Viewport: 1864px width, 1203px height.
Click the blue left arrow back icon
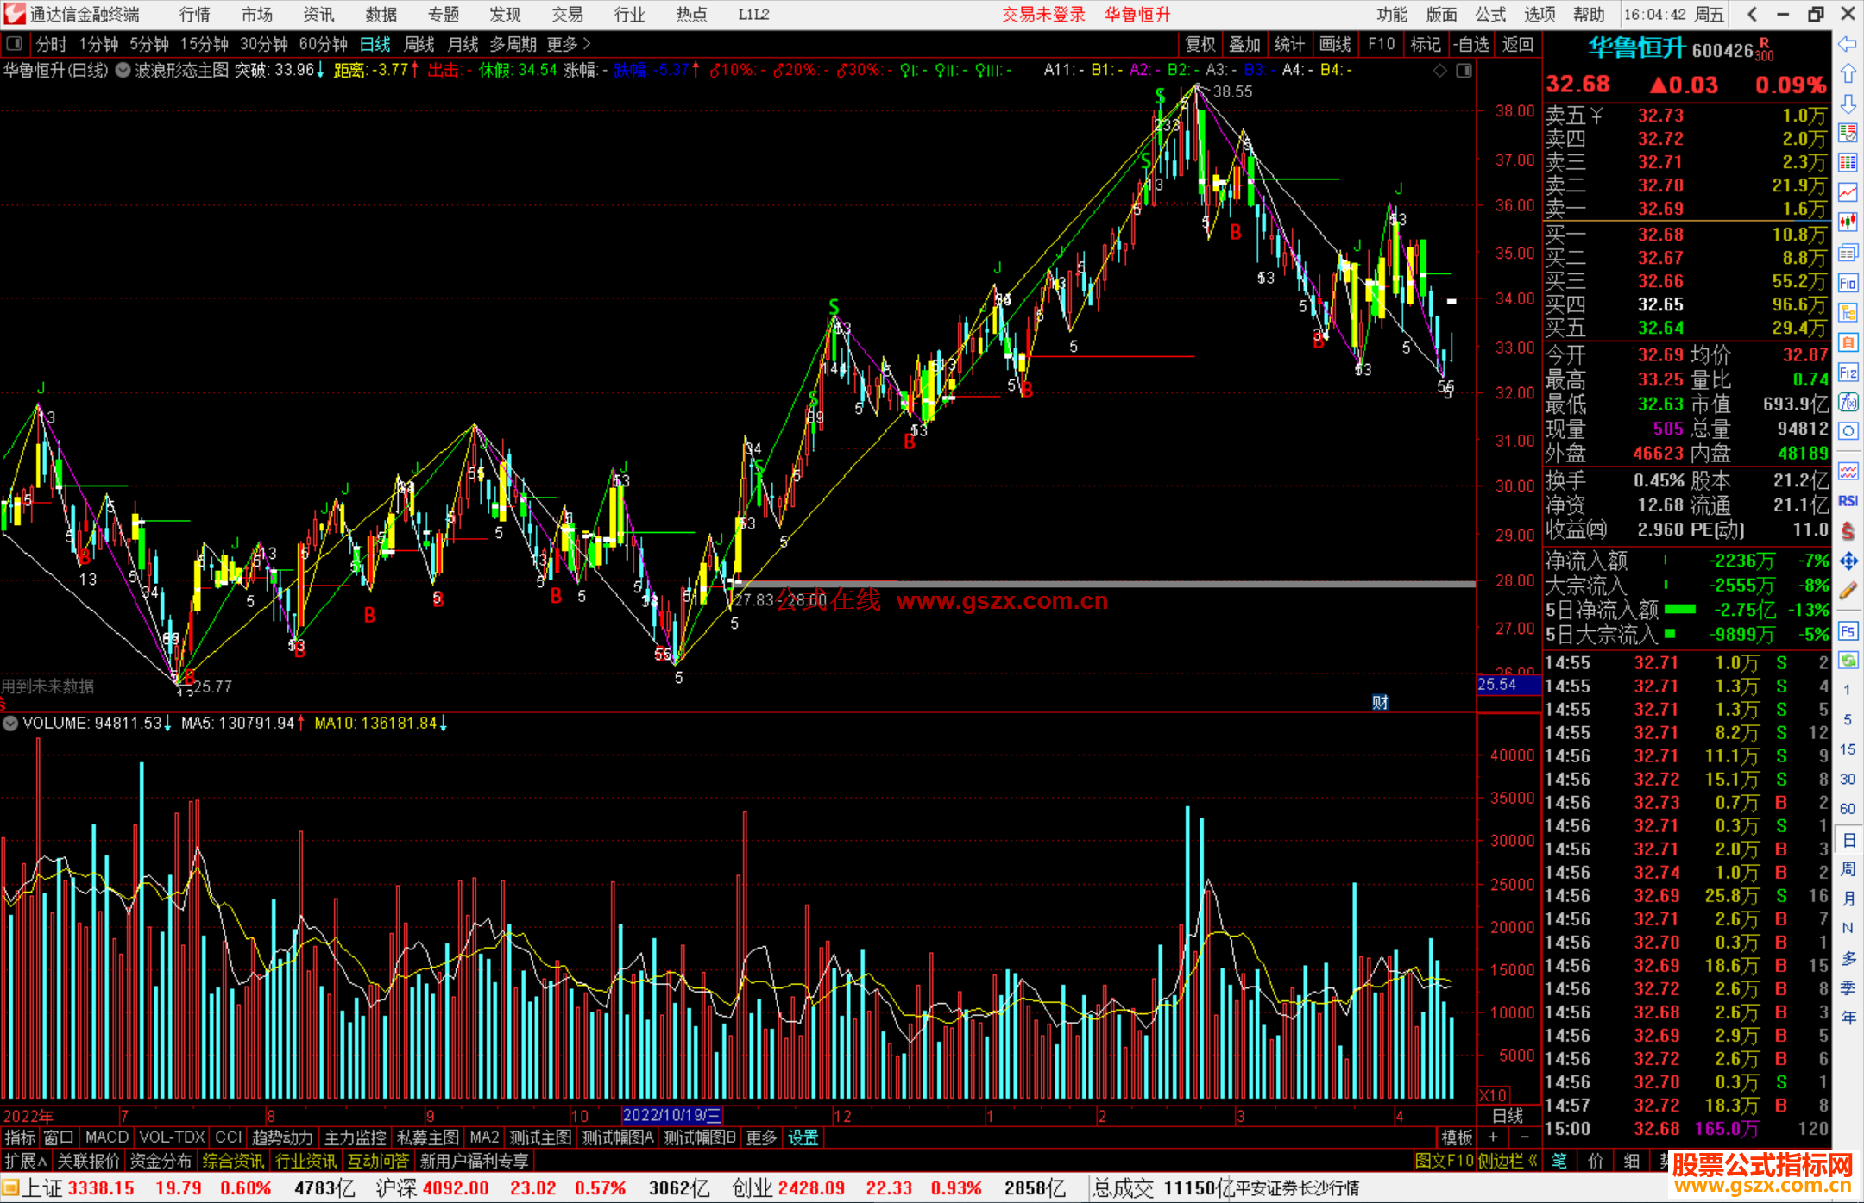pos(1848,43)
